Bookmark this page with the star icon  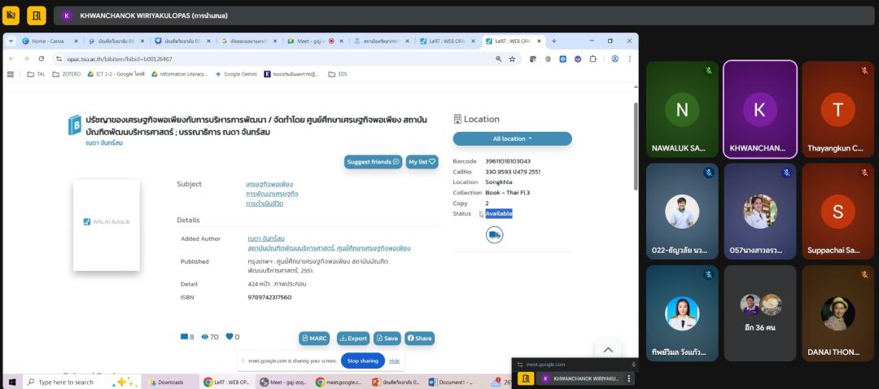tap(512, 59)
